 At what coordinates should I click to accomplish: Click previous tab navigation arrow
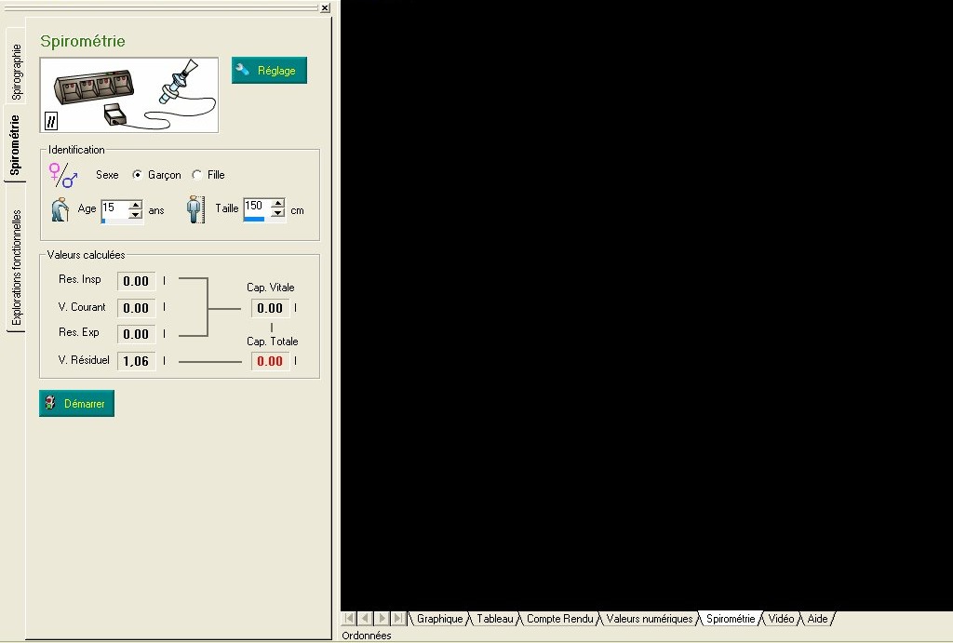[365, 618]
